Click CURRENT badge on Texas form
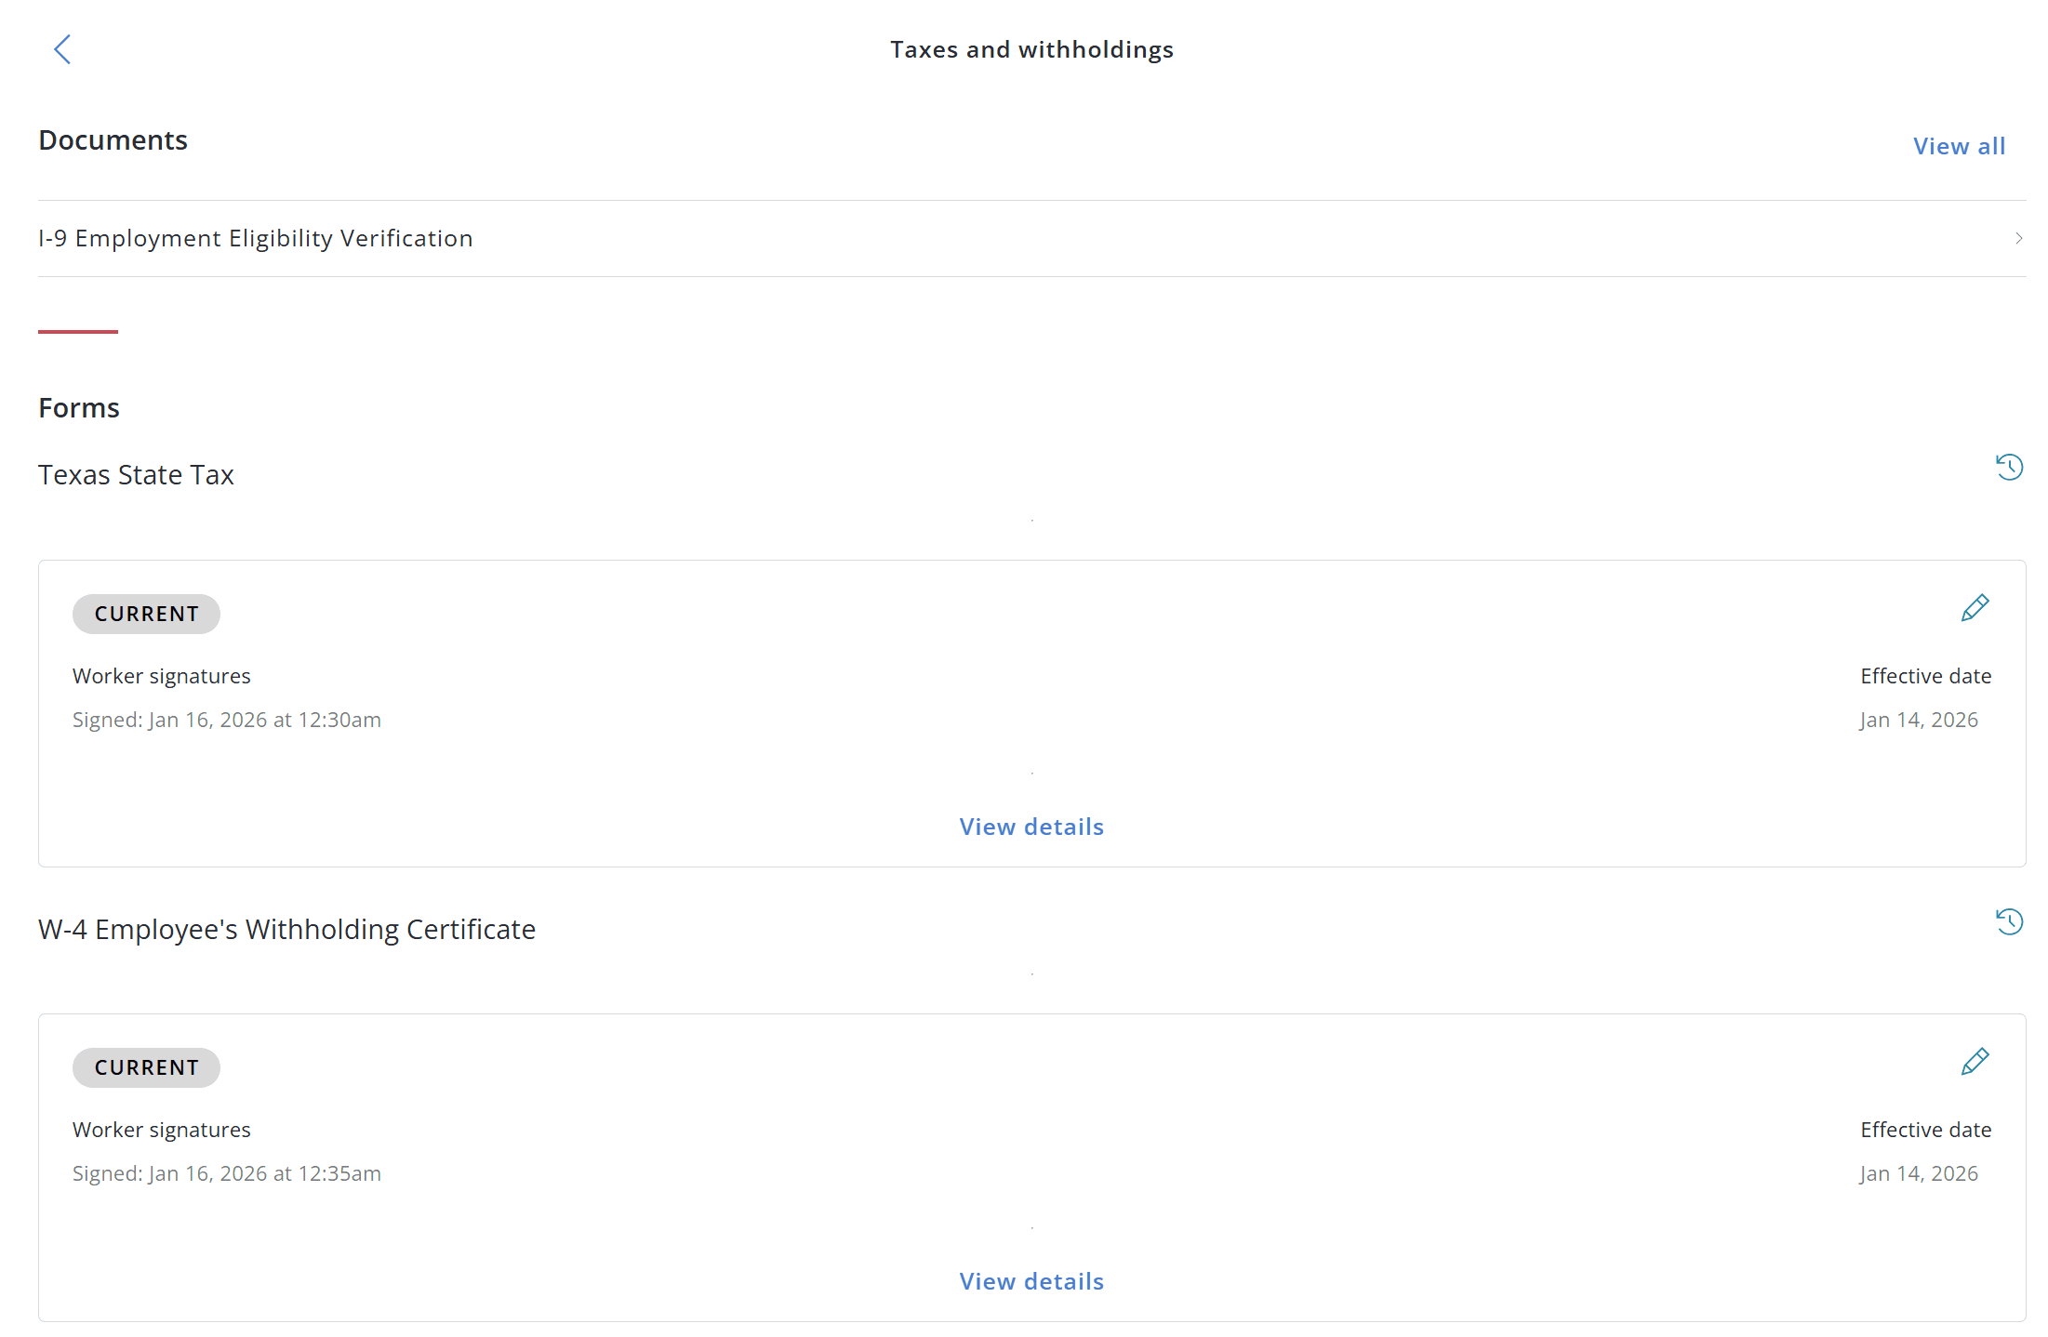Image resolution: width=2048 pixels, height=1337 pixels. point(146,614)
